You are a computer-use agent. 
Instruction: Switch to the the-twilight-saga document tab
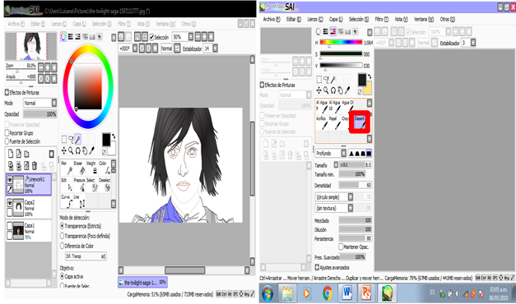click(142, 283)
